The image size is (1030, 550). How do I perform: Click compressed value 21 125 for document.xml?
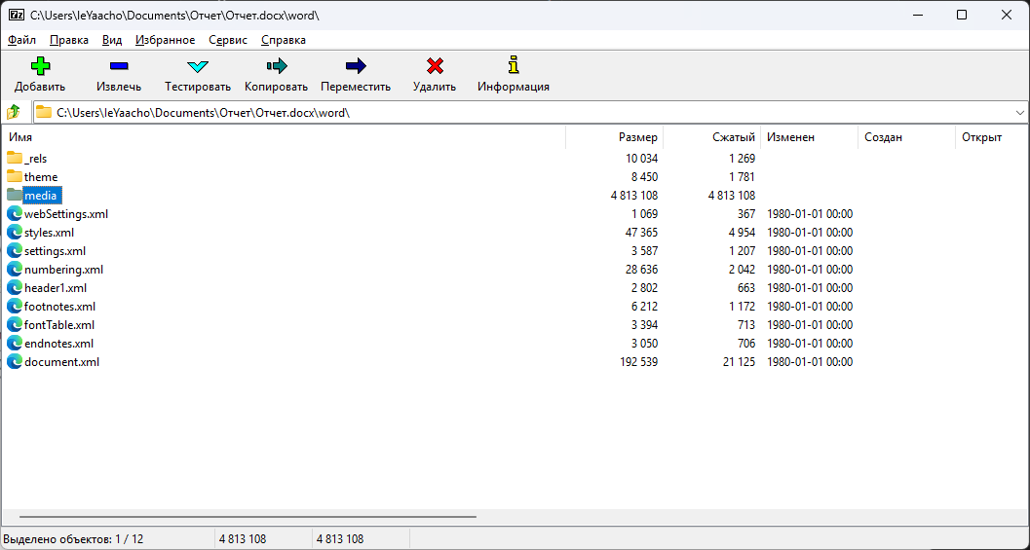tap(739, 361)
